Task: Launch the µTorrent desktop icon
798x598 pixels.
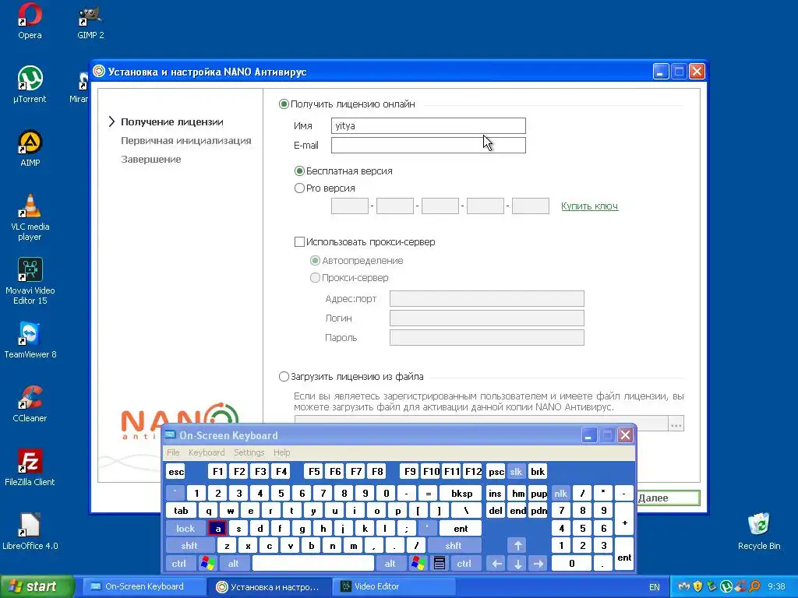Action: [30, 85]
